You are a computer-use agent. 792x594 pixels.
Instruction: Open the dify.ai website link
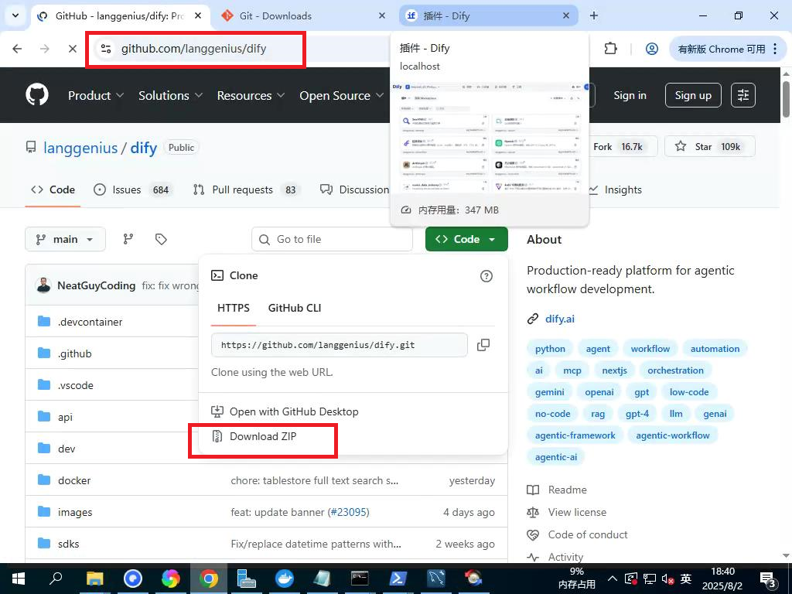point(560,319)
